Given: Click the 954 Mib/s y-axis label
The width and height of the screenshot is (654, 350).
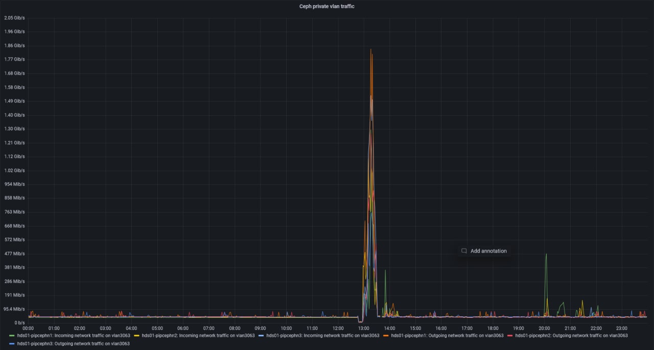Looking at the screenshot, I should 14,184.
